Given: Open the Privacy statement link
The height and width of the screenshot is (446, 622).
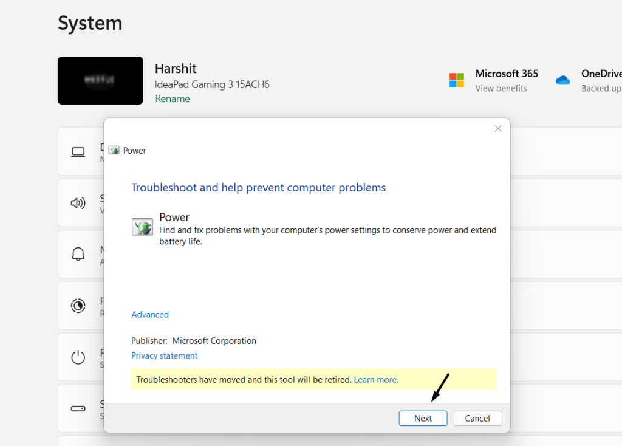Looking at the screenshot, I should click(164, 355).
